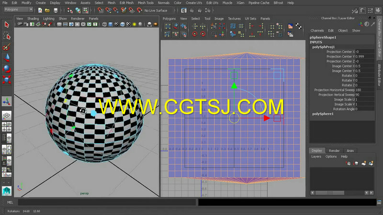Choose the Paint Selection tool
This screenshot has height=215, width=383.
tap(7, 47)
